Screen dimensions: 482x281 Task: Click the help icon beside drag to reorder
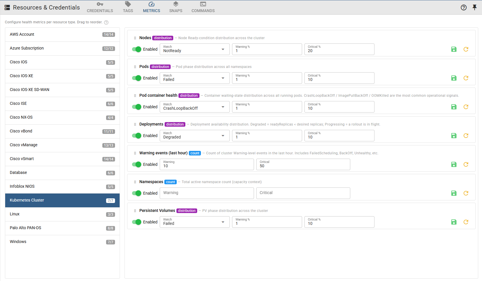coord(106,22)
